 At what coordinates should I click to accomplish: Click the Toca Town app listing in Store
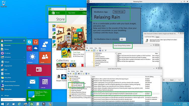73,53
